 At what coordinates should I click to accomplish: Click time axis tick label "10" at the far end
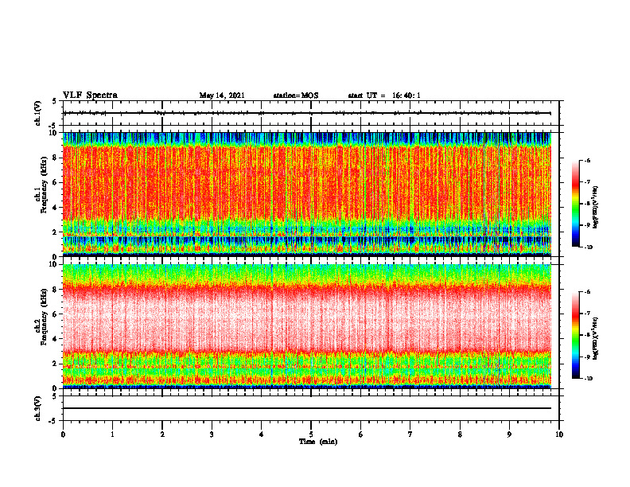559,434
